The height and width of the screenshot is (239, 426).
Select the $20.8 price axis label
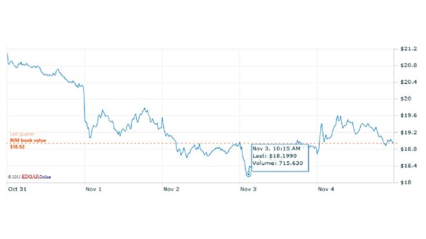point(409,65)
